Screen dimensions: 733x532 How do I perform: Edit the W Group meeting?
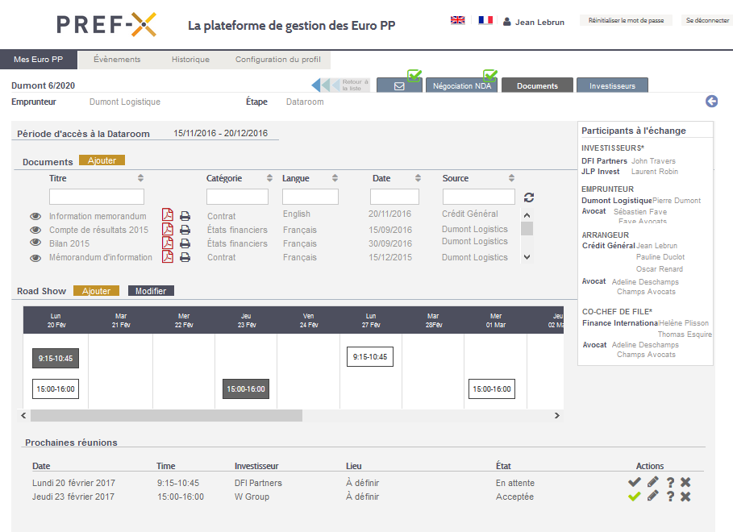653,496
